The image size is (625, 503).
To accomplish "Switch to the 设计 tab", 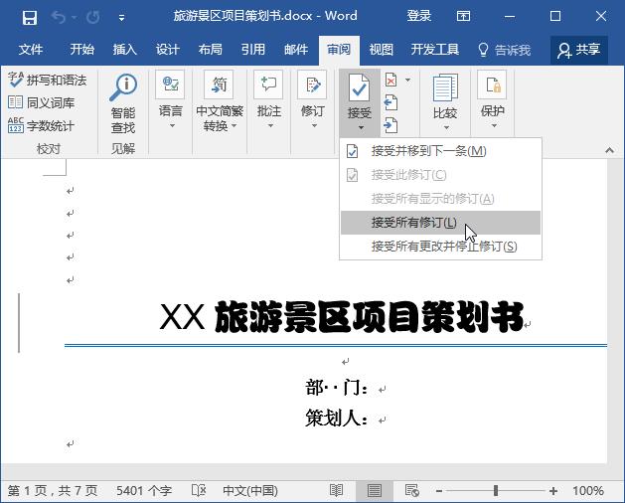I will tap(167, 50).
